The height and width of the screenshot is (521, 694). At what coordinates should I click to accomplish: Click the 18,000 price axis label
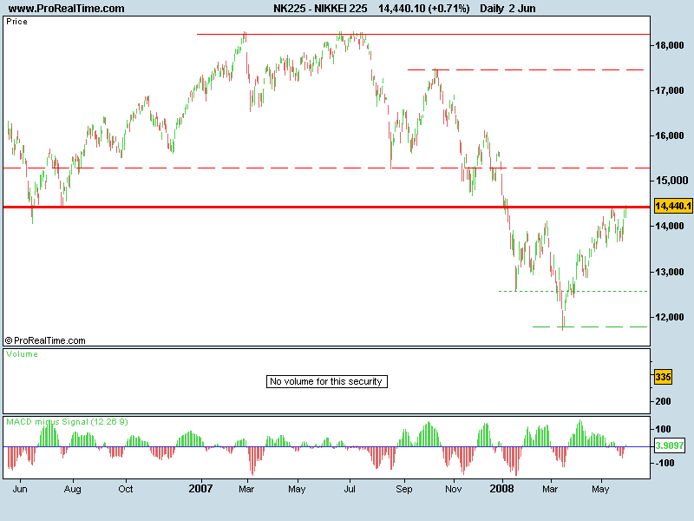pyautogui.click(x=669, y=45)
